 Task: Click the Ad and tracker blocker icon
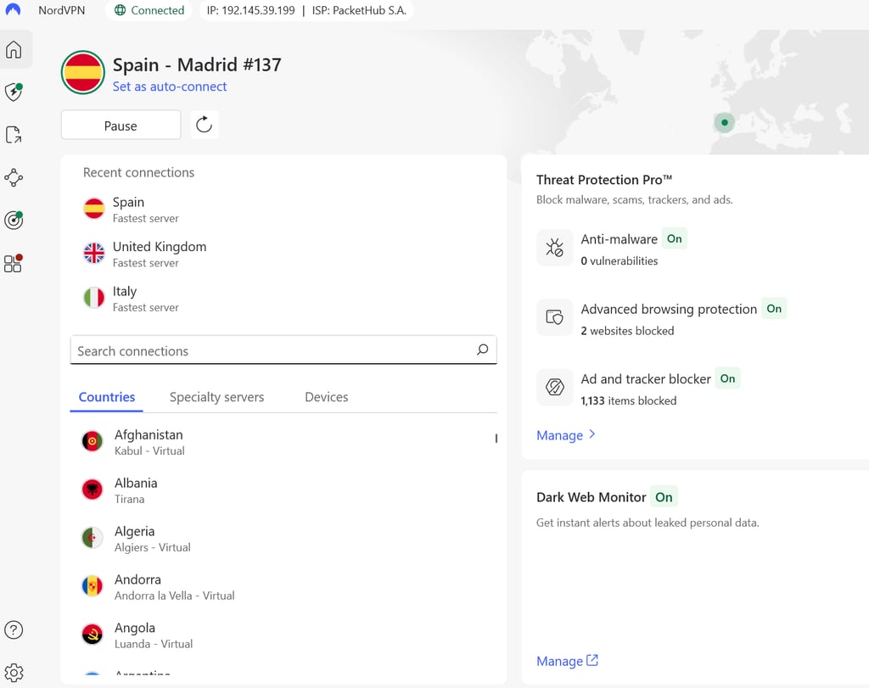click(554, 387)
